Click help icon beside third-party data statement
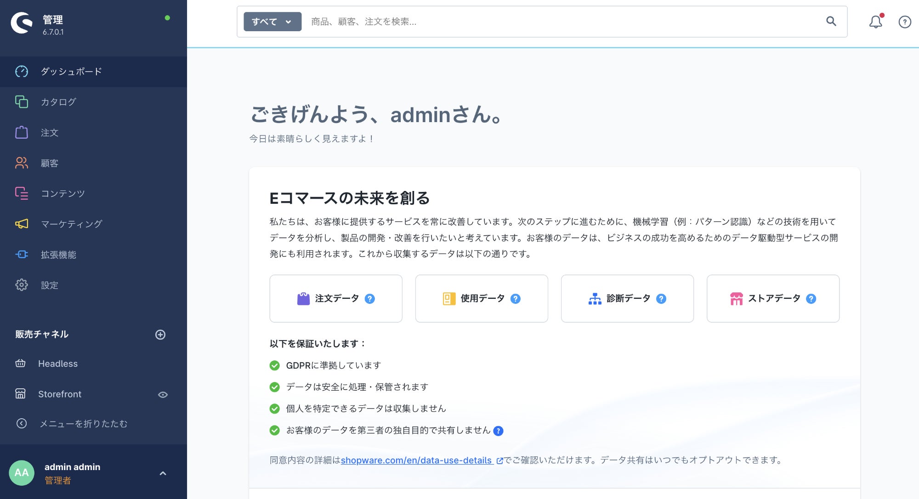 (498, 431)
